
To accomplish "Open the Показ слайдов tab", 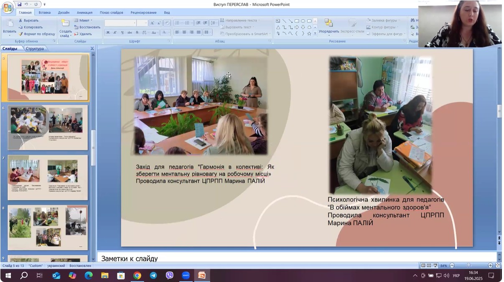I will click(x=112, y=13).
